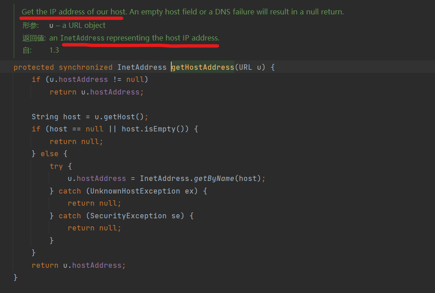Click the protected keyword in the method signature

(34, 67)
